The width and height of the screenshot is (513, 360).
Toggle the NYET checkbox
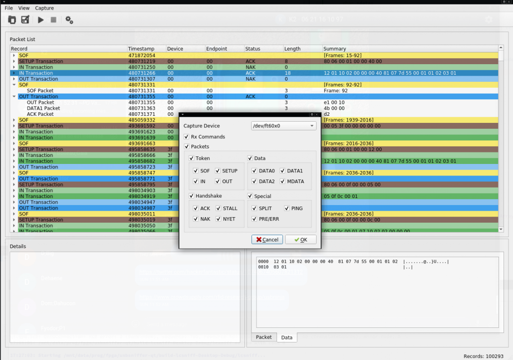click(x=218, y=219)
